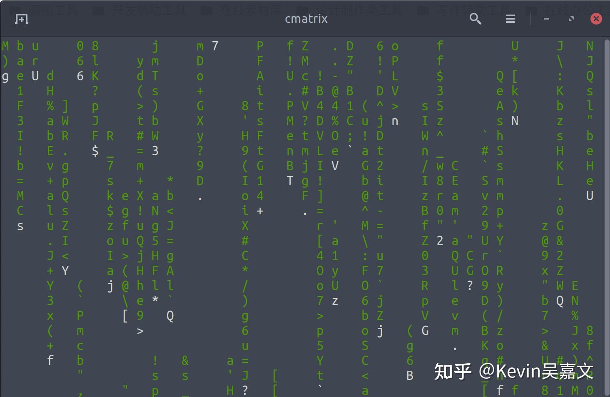Toggle the window restore icon
This screenshot has width=610, height=397.
[x=571, y=19]
